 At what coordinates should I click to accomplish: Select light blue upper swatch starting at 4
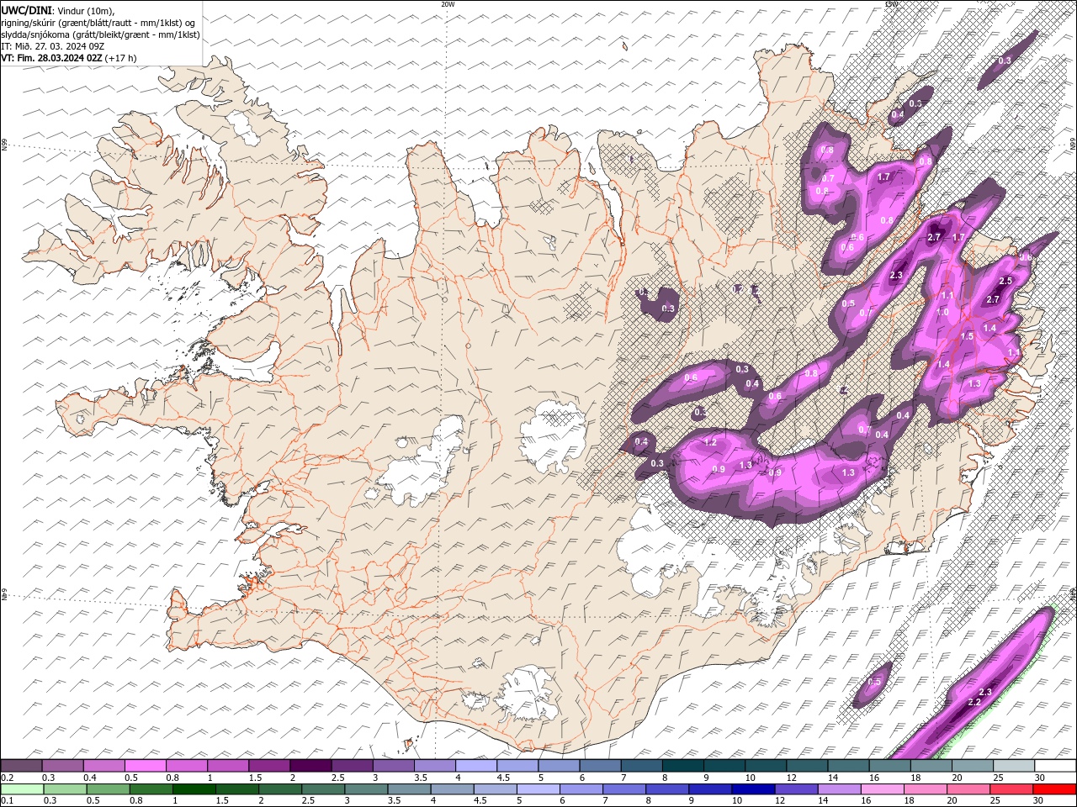[x=475, y=766]
